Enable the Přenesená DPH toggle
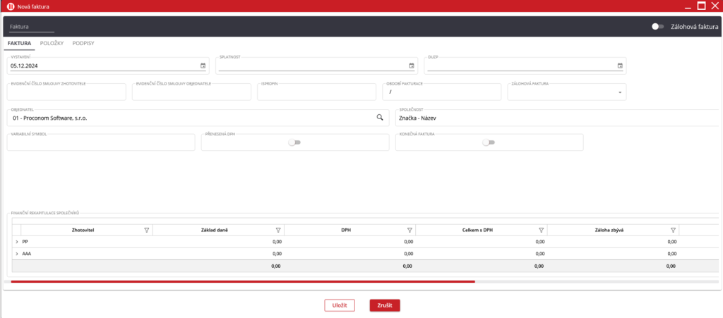The width and height of the screenshot is (723, 318). (294, 142)
